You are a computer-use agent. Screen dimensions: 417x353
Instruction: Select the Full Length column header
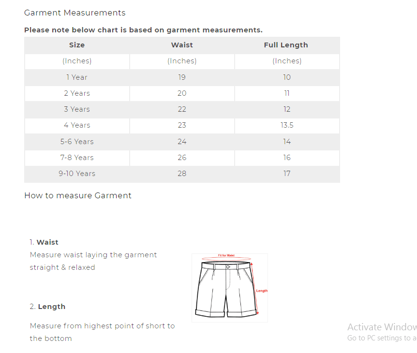pyautogui.click(x=286, y=45)
